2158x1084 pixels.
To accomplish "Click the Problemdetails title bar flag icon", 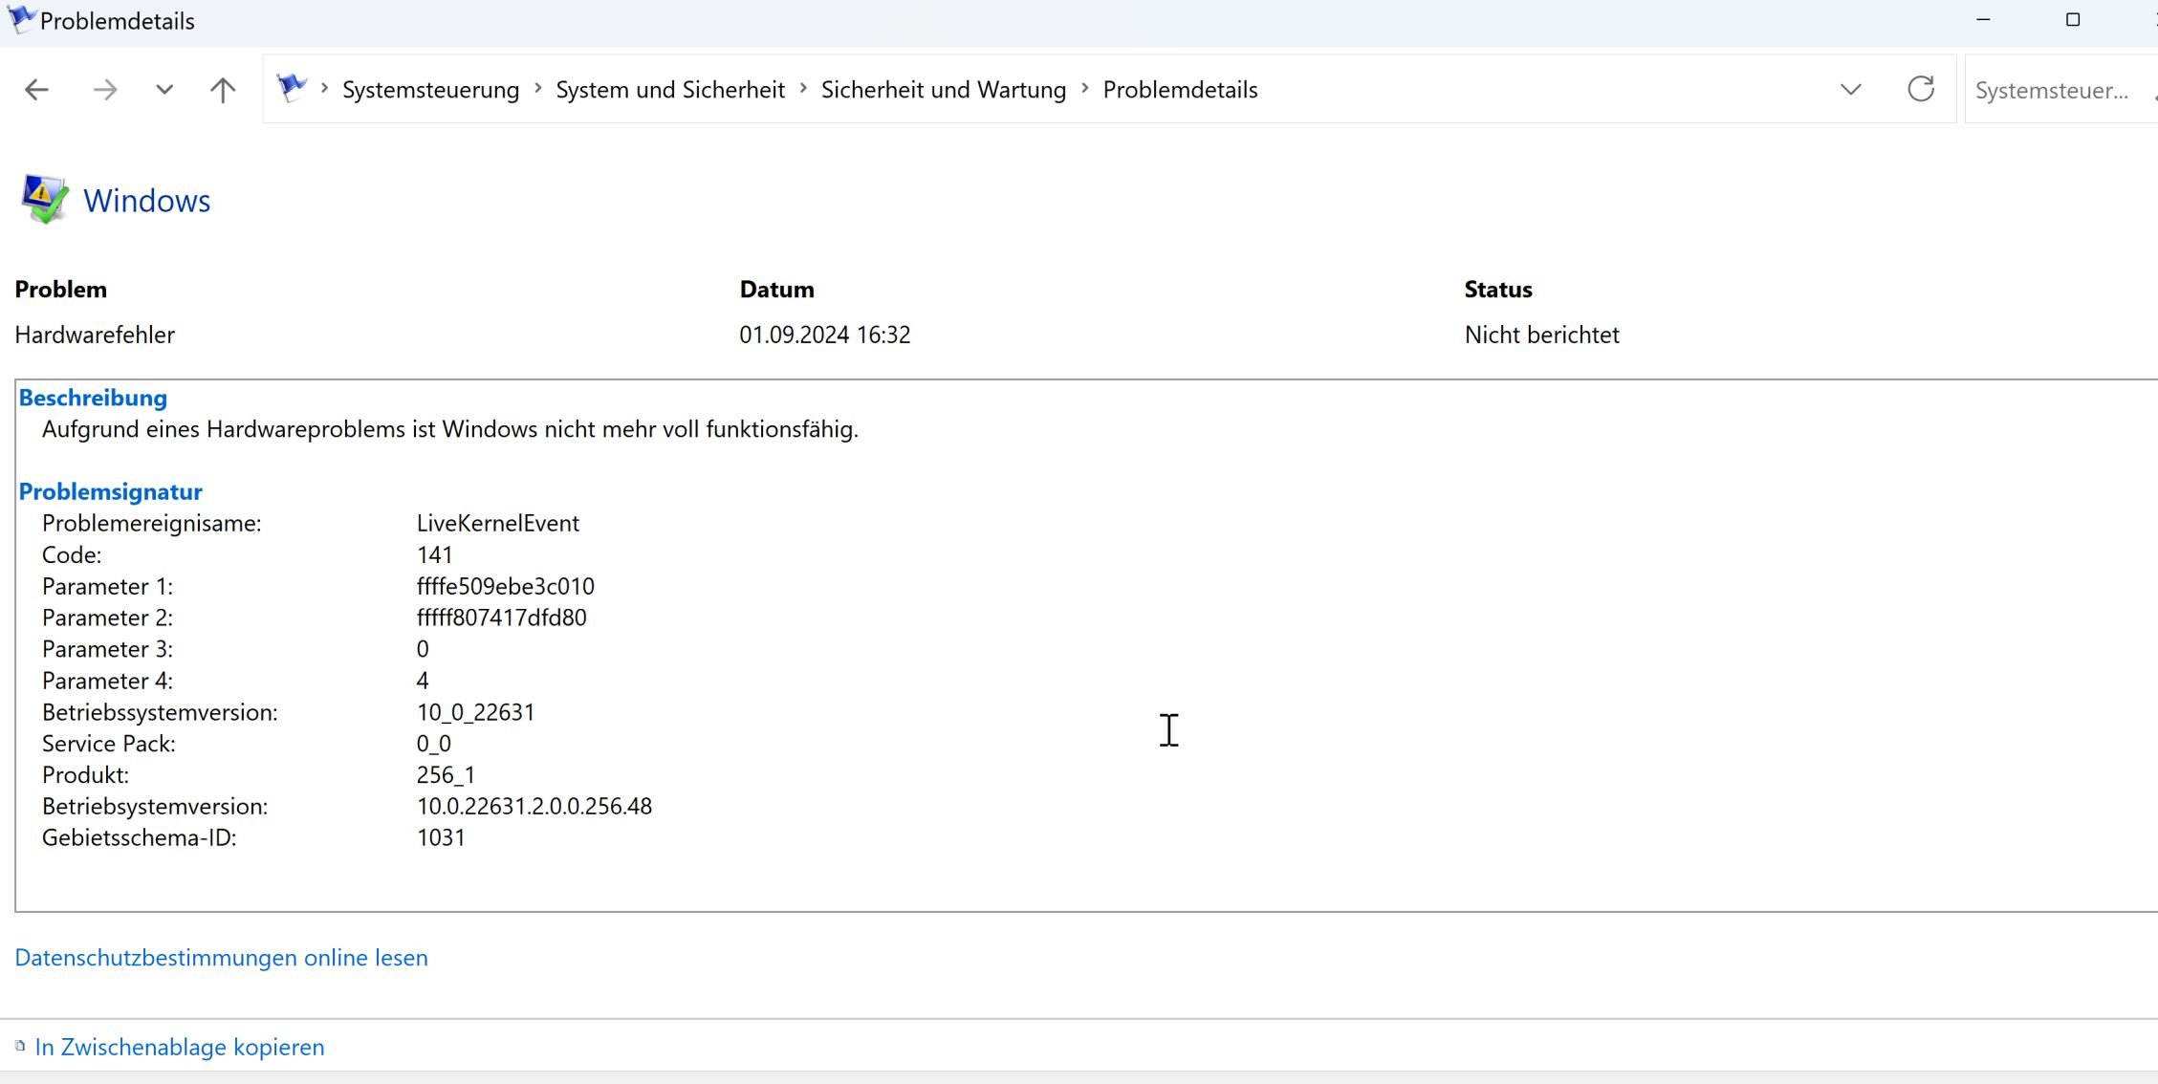I will click(20, 19).
